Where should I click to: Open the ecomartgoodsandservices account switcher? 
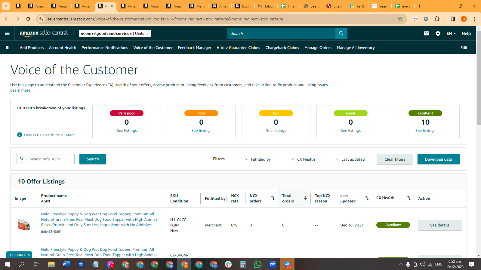pyautogui.click(x=115, y=33)
